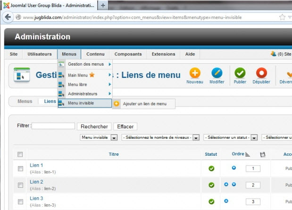Select Main Menu in Menus dropdown
The width and height of the screenshot is (292, 210).
[x=78, y=75]
